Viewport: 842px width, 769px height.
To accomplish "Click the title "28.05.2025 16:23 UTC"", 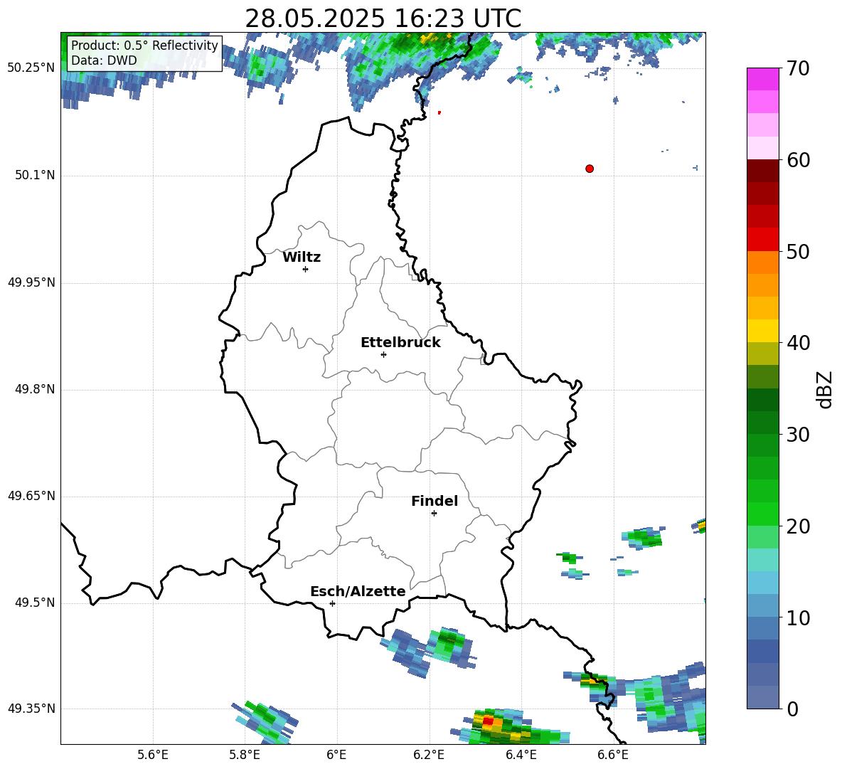I will [x=383, y=18].
